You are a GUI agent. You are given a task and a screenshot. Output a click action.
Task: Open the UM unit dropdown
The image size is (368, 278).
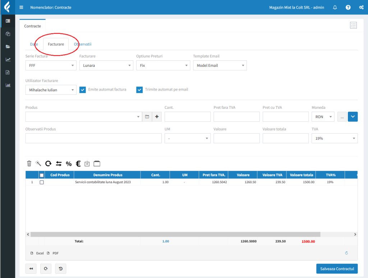188,138
